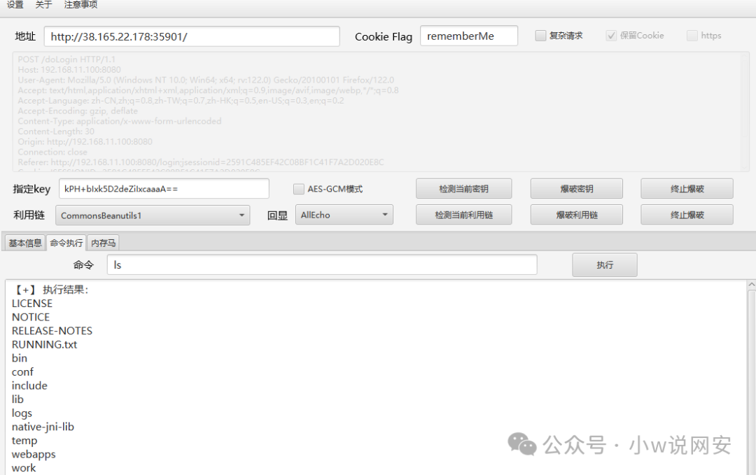Click the 检测当前利用链 button
This screenshot has height=475, width=756.
pyautogui.click(x=464, y=215)
